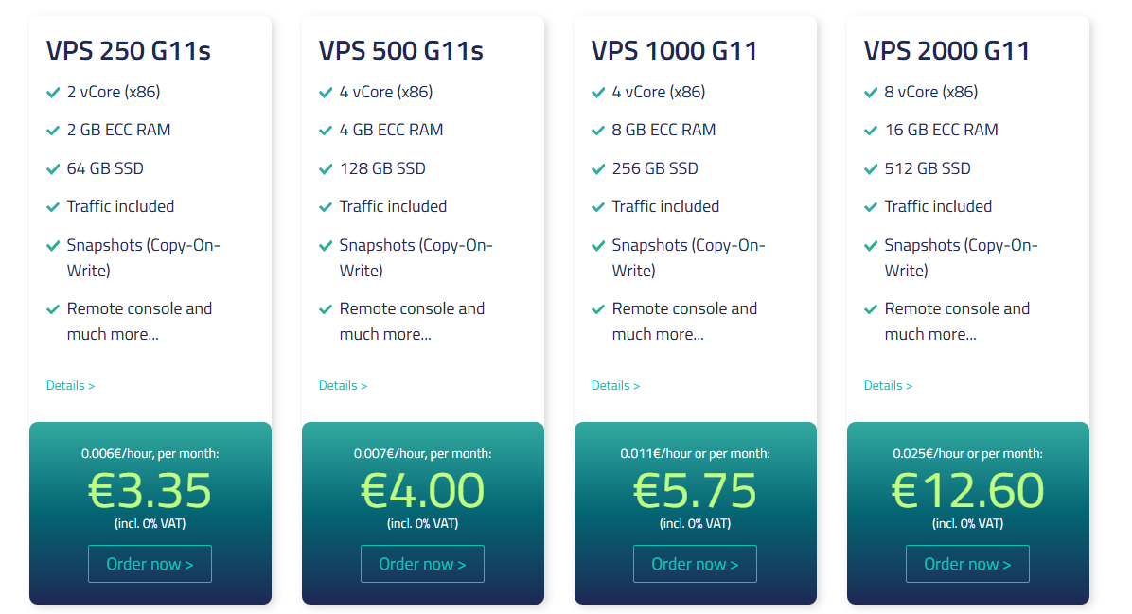Image resolution: width=1132 pixels, height=614 pixels.
Task: Click the checkmark beside 16 GB ECC RAM
Action: (x=871, y=131)
